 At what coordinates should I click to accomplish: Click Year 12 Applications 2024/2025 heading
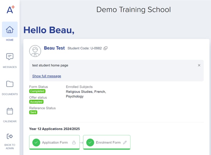click(x=54, y=129)
